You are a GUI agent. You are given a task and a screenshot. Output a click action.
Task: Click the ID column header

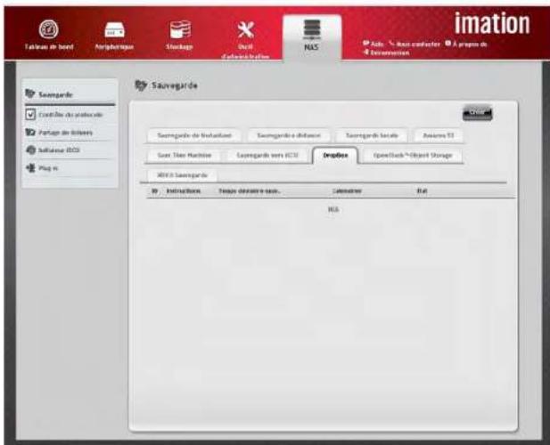click(154, 190)
